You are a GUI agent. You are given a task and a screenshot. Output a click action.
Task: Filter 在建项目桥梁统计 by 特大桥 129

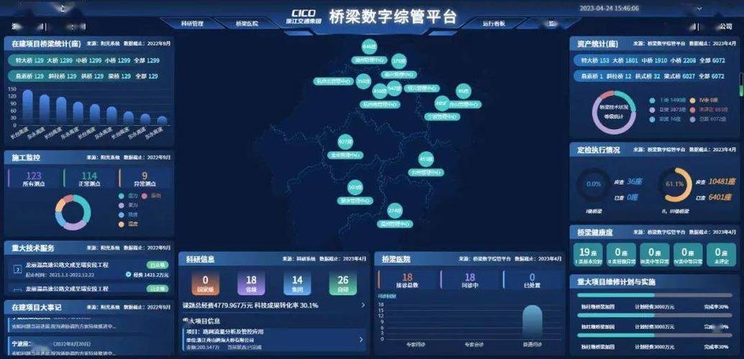pos(30,60)
